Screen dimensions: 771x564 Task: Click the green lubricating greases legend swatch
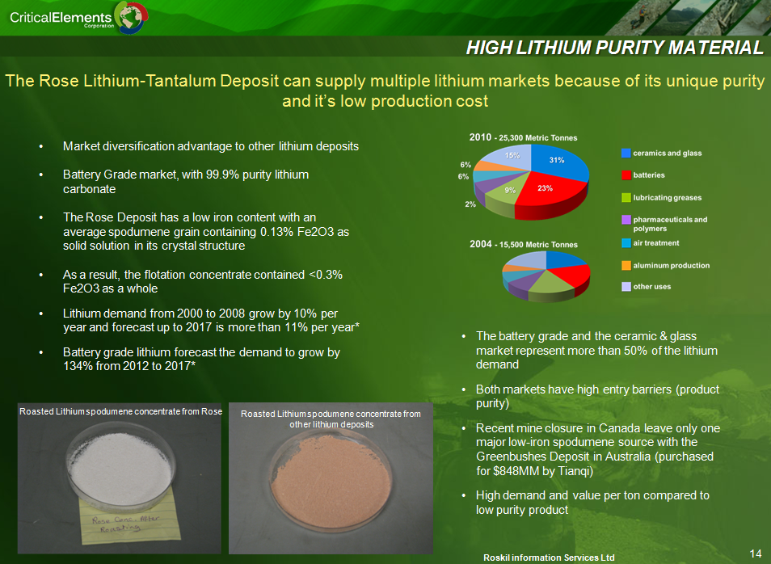[x=626, y=197]
